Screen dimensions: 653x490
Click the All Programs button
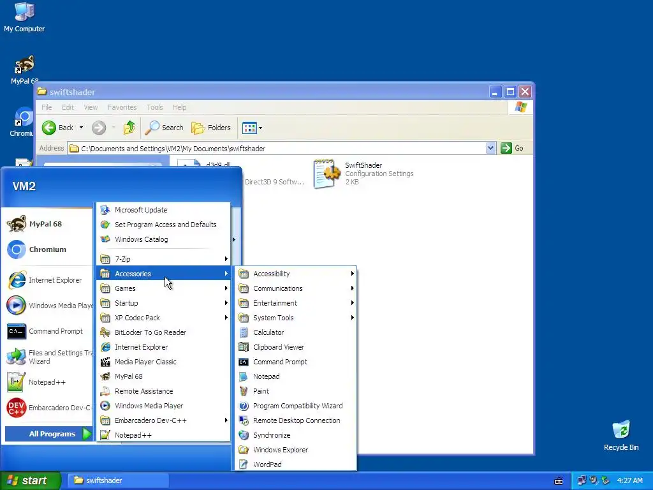(49, 434)
